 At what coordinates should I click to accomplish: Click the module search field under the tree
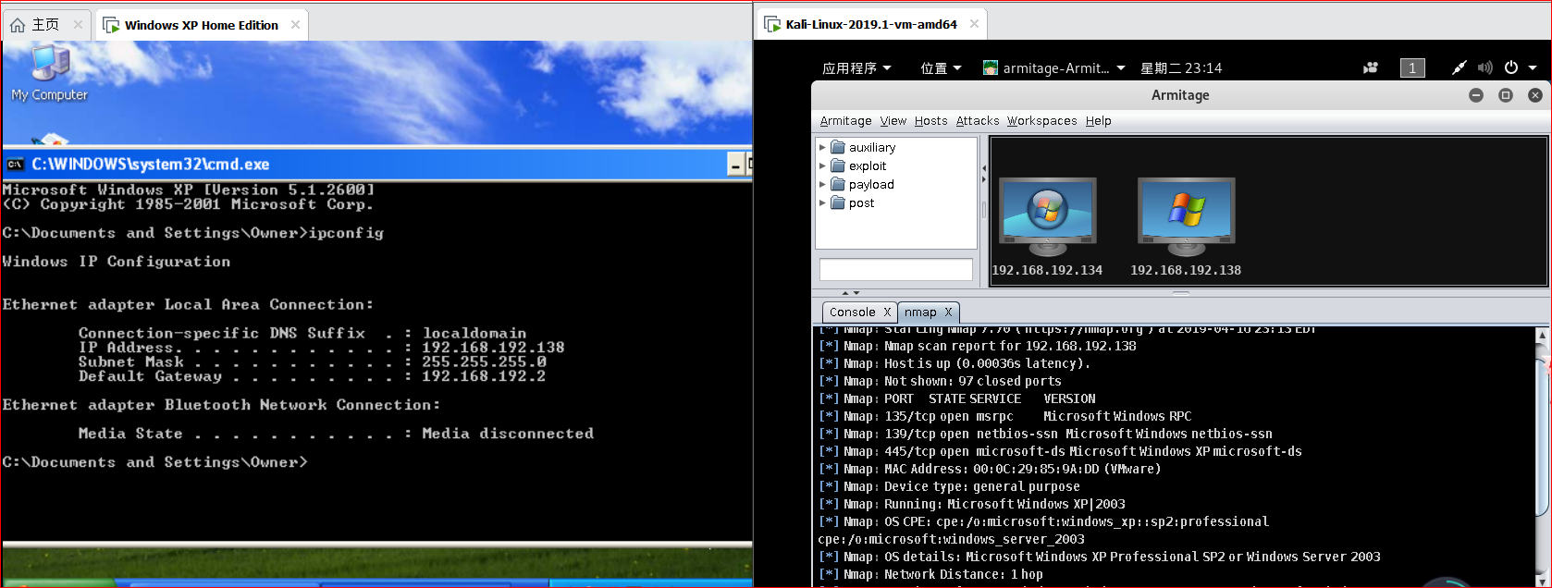895,269
